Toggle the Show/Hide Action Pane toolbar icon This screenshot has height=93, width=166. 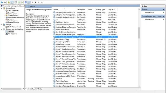(x=29, y=2)
